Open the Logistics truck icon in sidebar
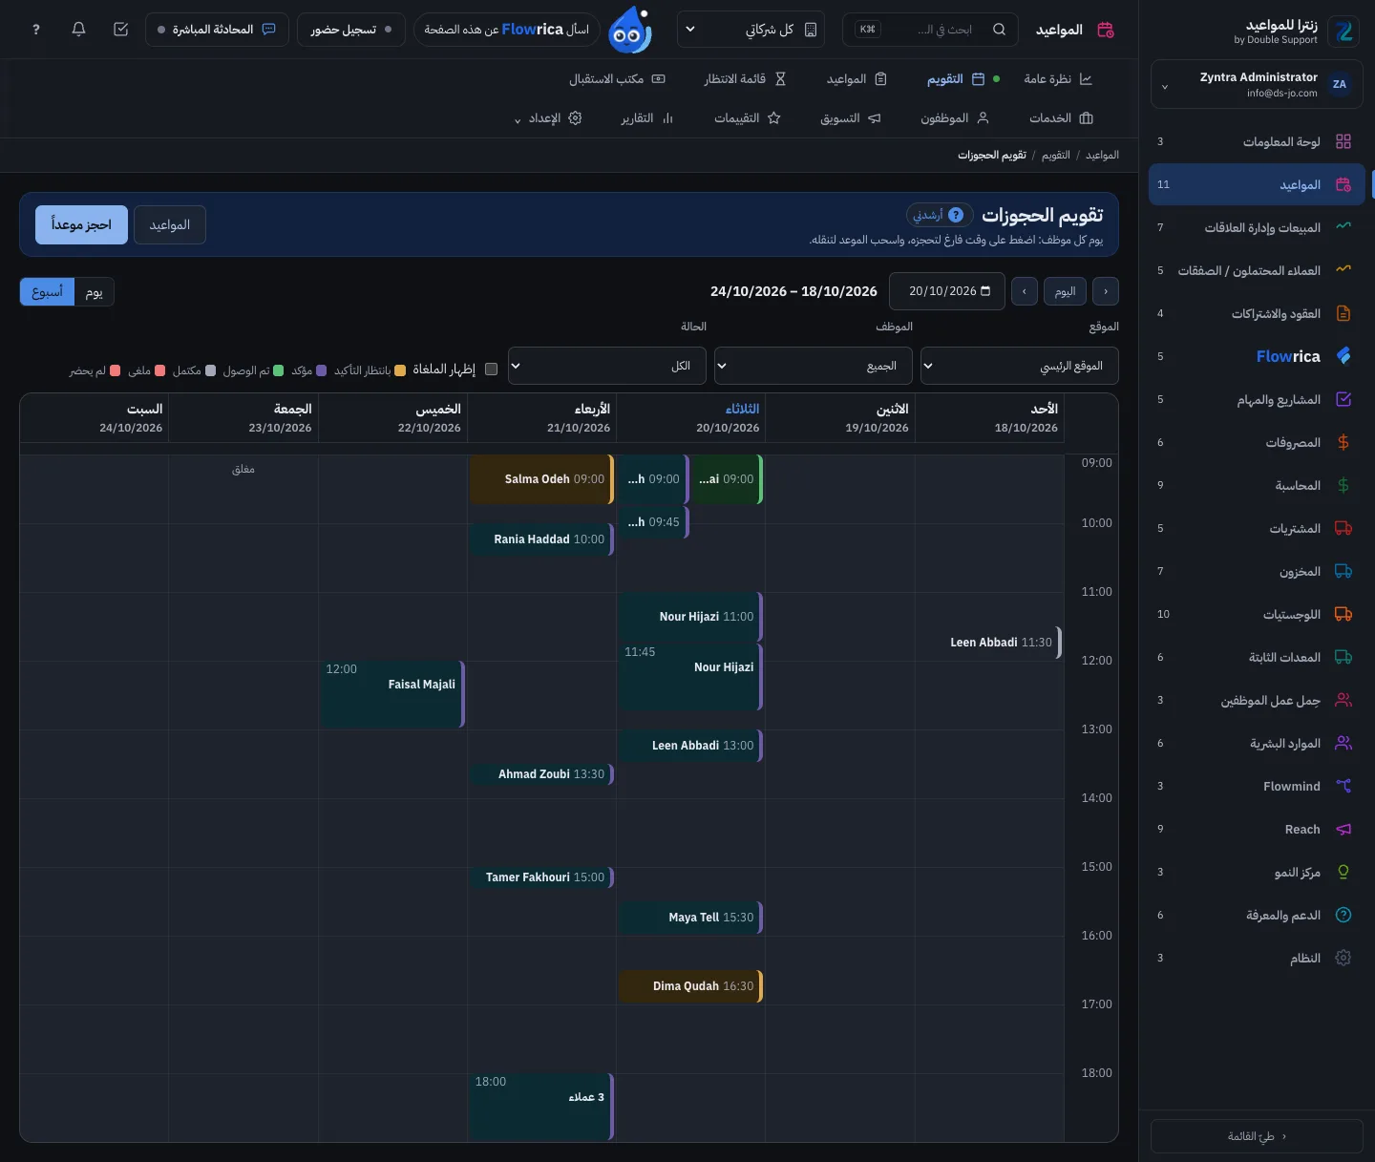This screenshot has height=1162, width=1375. (x=1343, y=614)
